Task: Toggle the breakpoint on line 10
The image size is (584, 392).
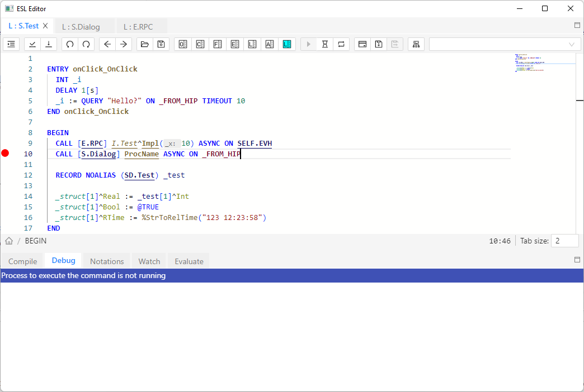Action: point(6,154)
